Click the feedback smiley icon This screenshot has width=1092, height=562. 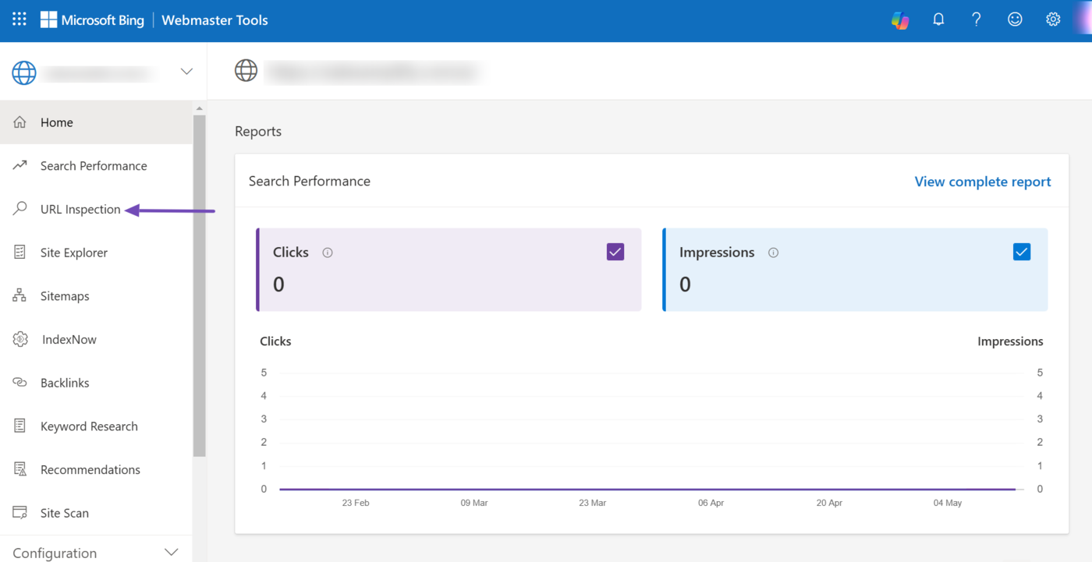(1014, 20)
